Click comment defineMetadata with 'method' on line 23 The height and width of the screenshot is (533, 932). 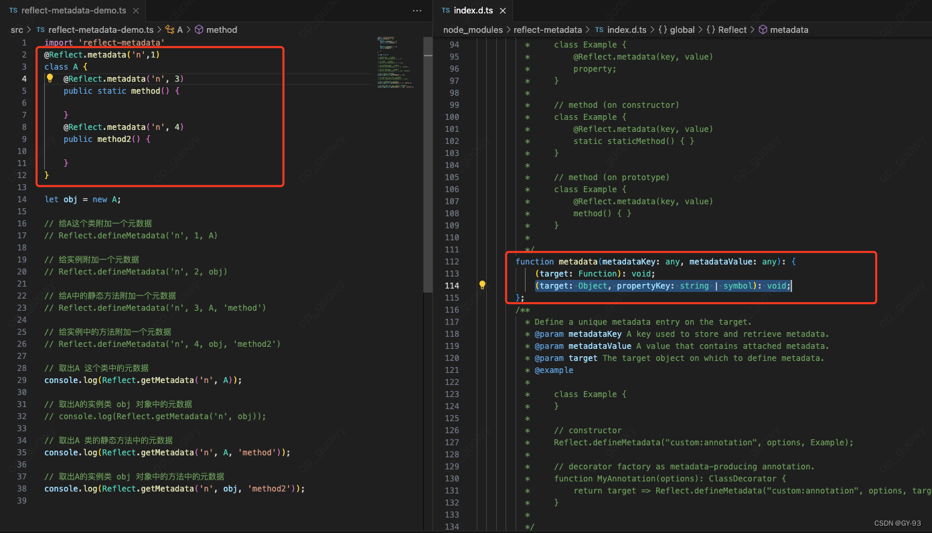[155, 307]
